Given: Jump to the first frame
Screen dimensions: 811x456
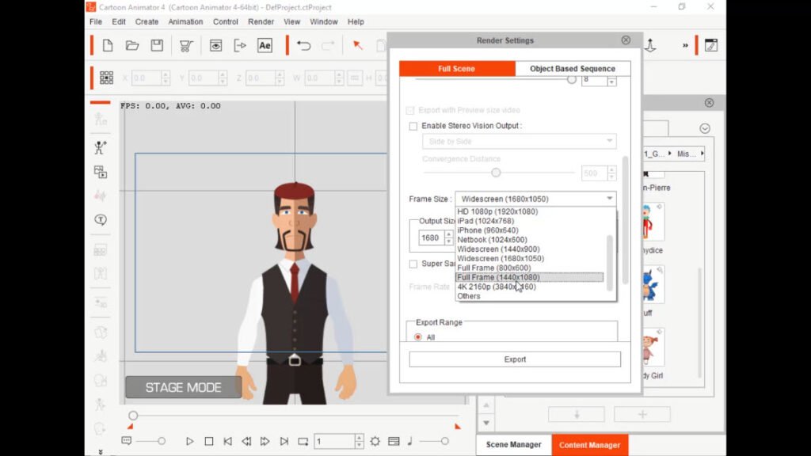Looking at the screenshot, I should [x=227, y=441].
